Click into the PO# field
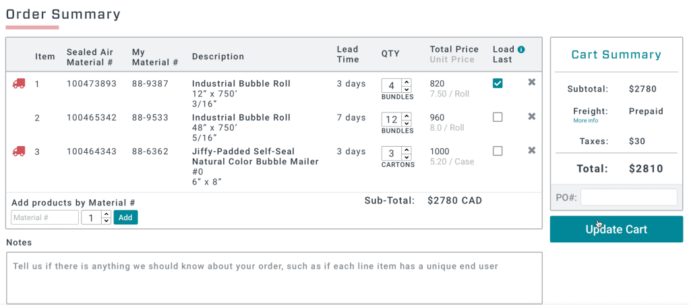This screenshot has height=305, width=689. pos(628,197)
